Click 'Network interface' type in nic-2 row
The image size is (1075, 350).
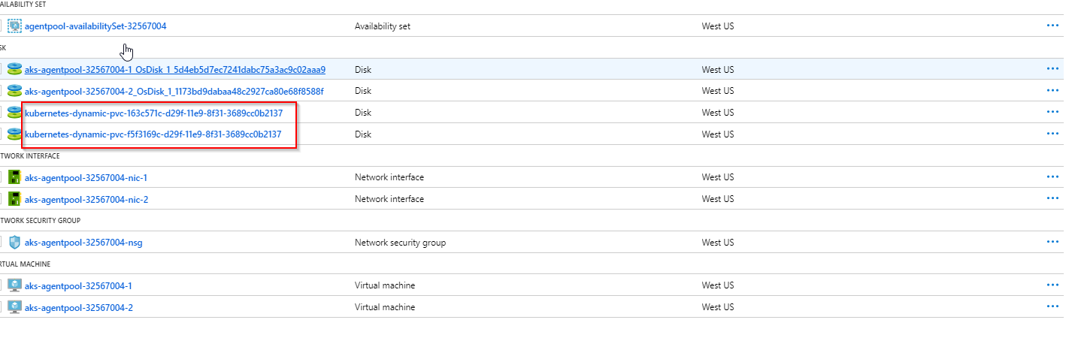[389, 199]
